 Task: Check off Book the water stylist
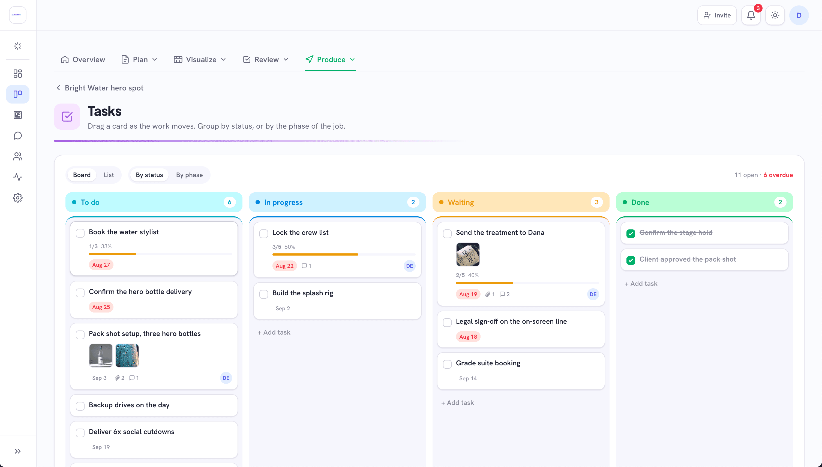tap(80, 233)
